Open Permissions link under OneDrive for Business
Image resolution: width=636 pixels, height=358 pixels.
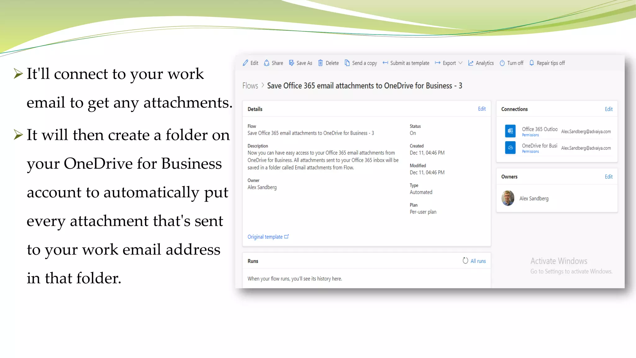point(530,152)
